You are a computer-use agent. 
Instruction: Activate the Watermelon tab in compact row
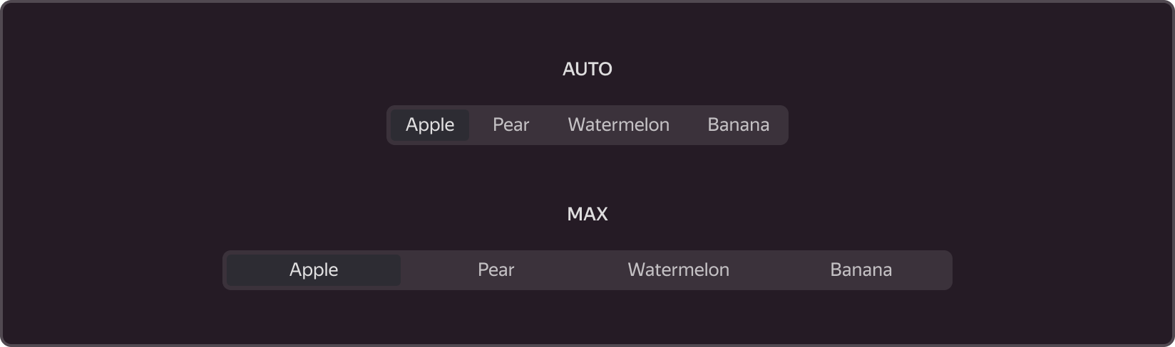[618, 125]
